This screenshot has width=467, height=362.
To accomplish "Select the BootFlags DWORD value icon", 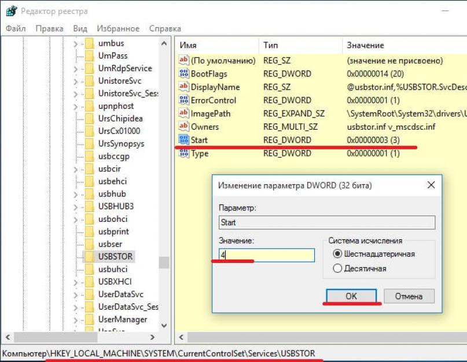I will click(184, 74).
